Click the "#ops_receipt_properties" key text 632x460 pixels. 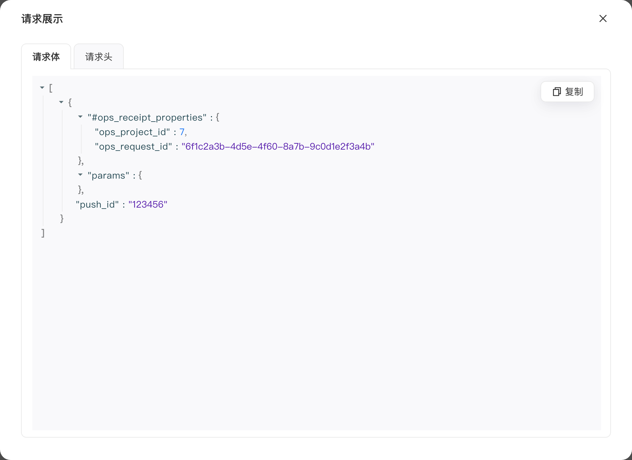point(147,117)
